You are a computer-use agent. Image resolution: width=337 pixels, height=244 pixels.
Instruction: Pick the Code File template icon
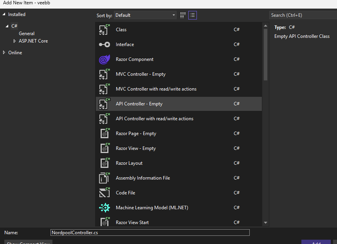point(104,193)
